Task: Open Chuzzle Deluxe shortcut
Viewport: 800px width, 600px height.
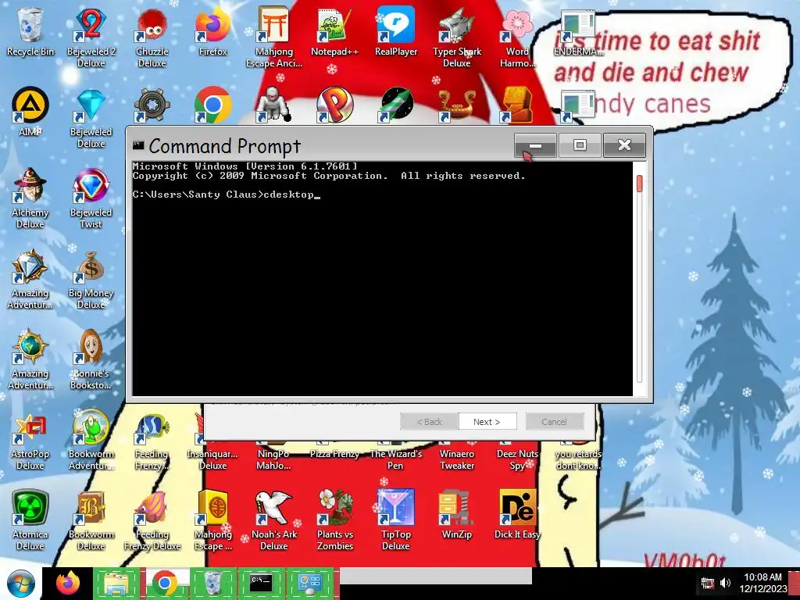Action: [x=152, y=37]
